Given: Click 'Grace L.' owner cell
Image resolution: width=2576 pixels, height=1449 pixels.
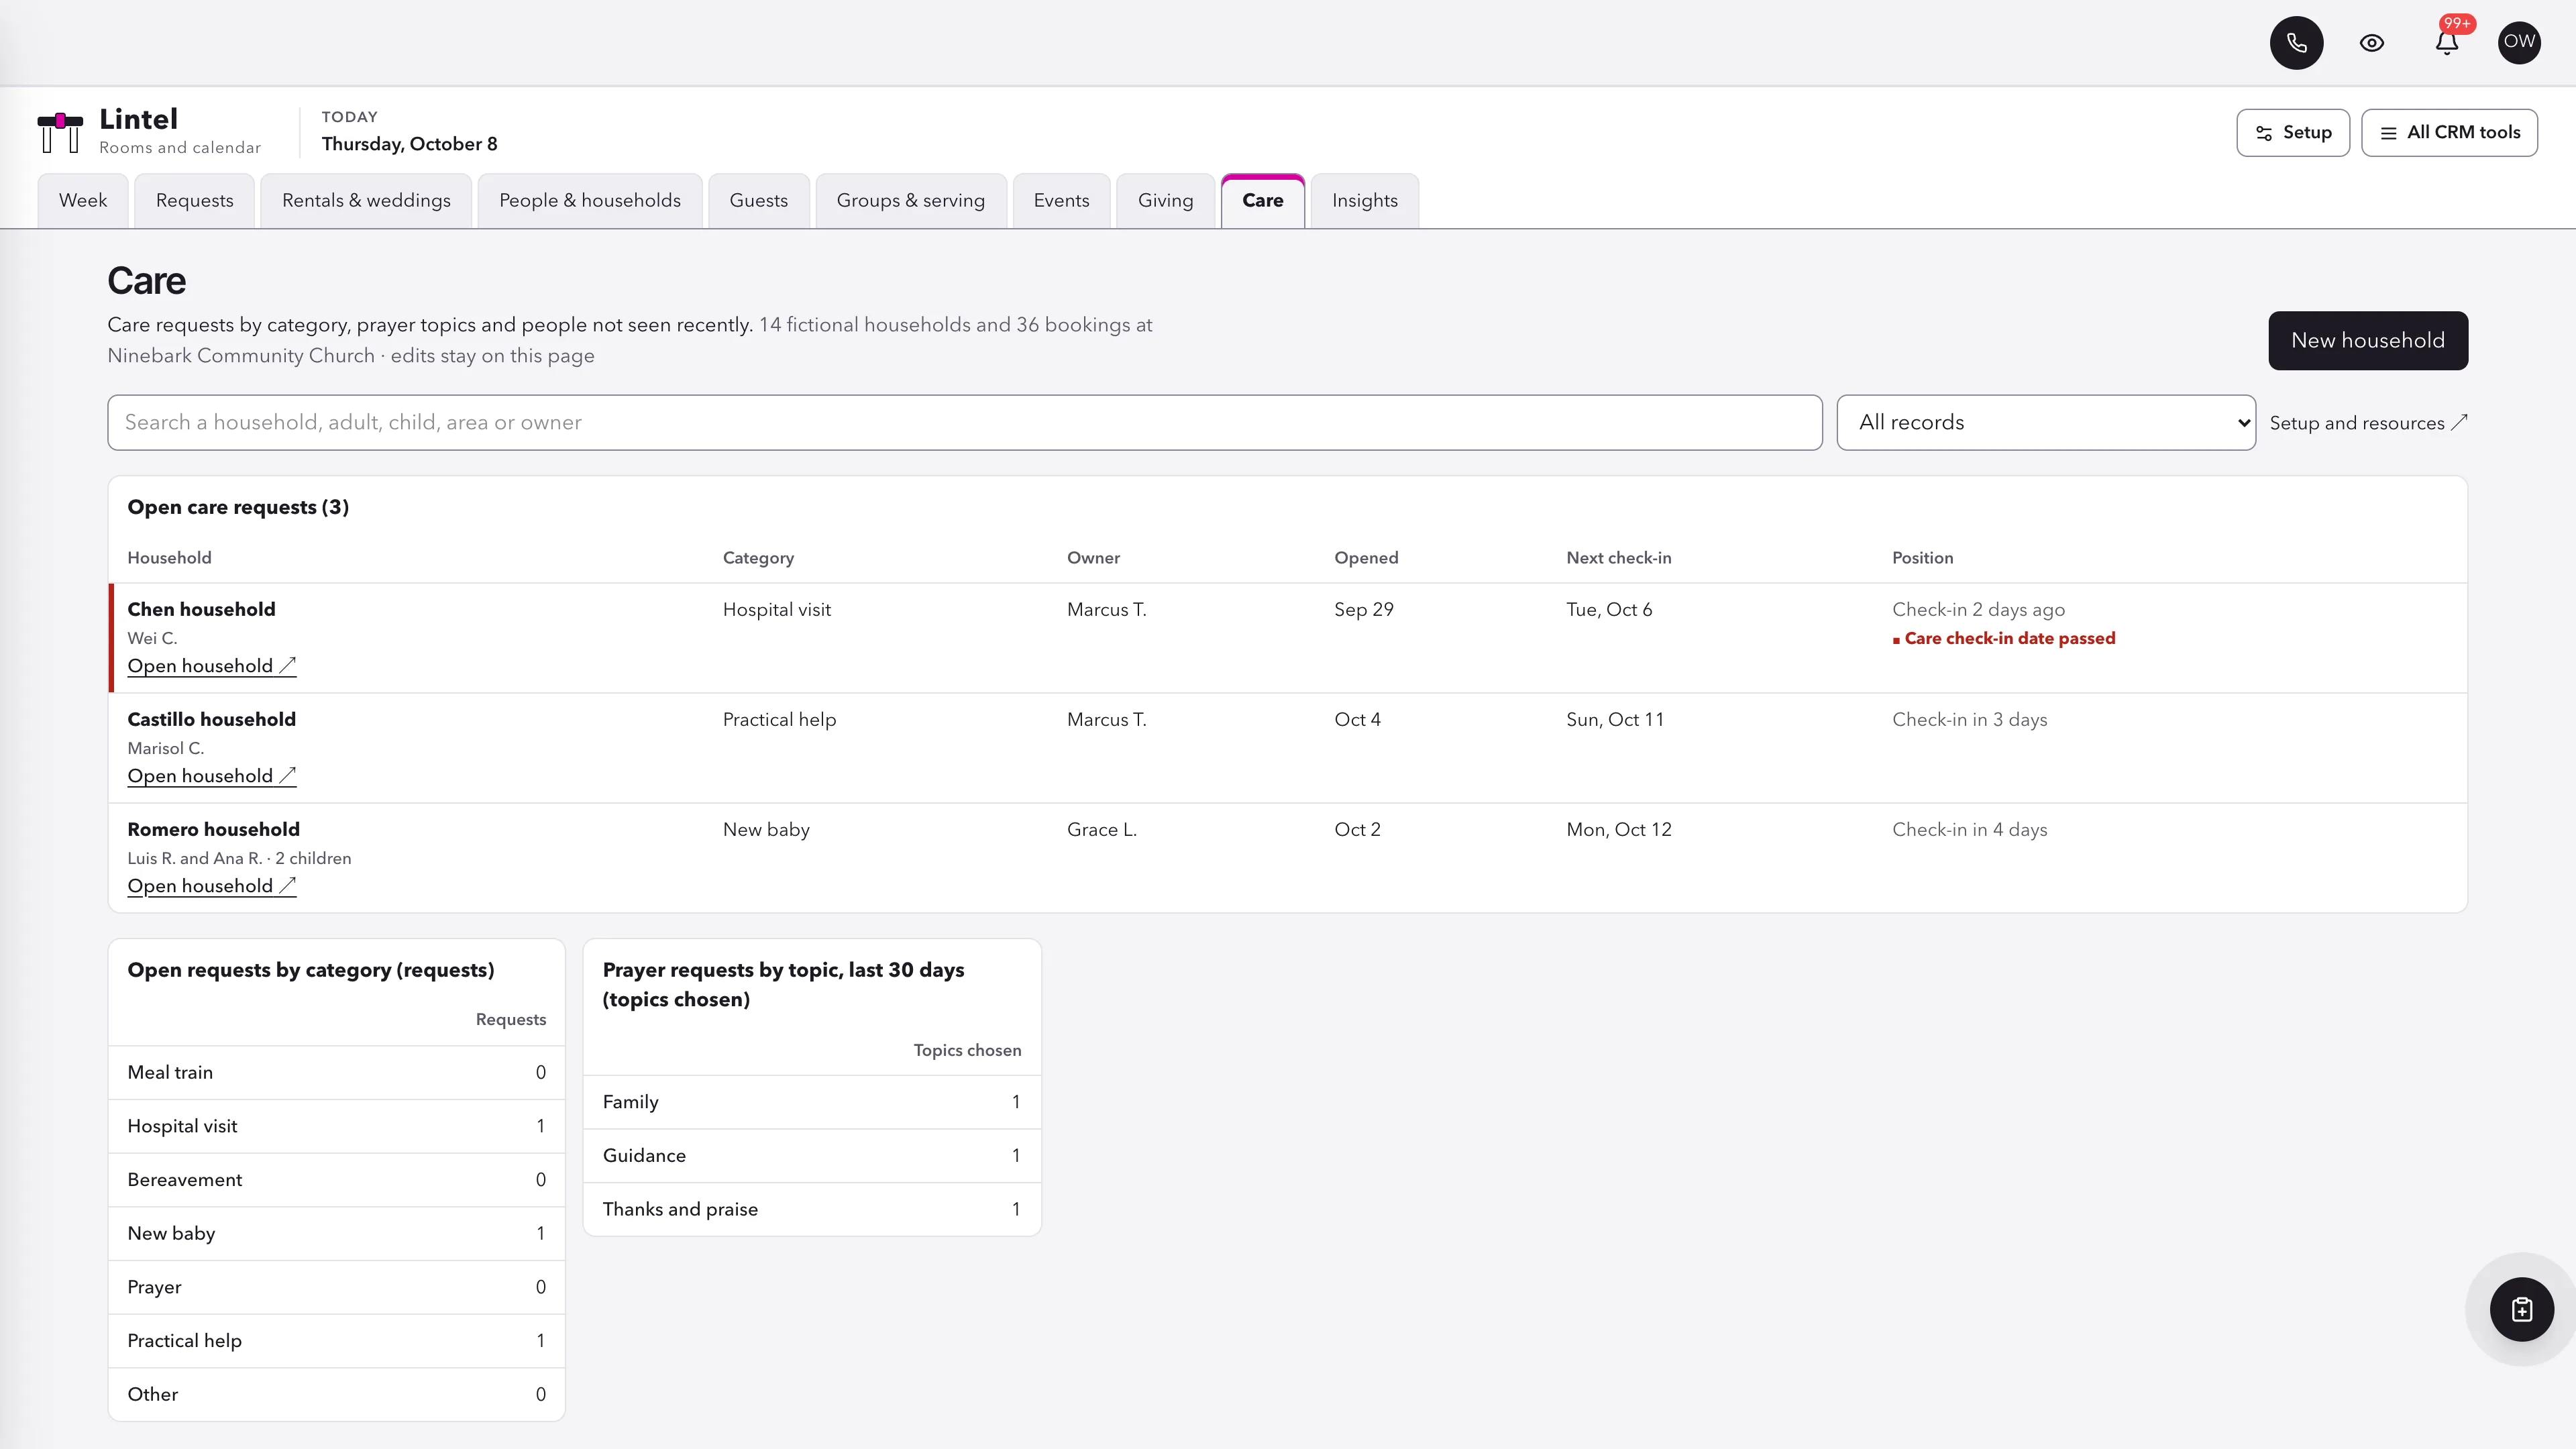Looking at the screenshot, I should pos(1101,829).
